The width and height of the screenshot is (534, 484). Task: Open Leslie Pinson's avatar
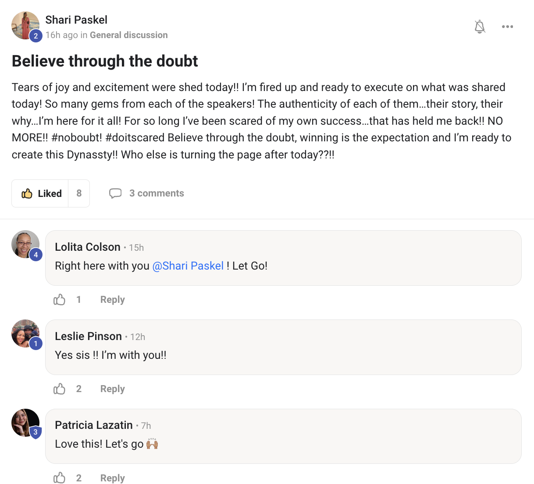click(x=25, y=333)
